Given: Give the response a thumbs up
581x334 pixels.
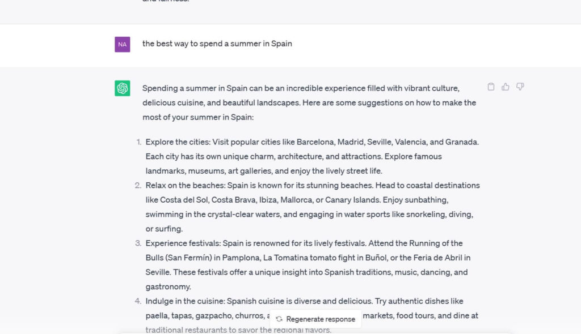Looking at the screenshot, I should 506,87.
